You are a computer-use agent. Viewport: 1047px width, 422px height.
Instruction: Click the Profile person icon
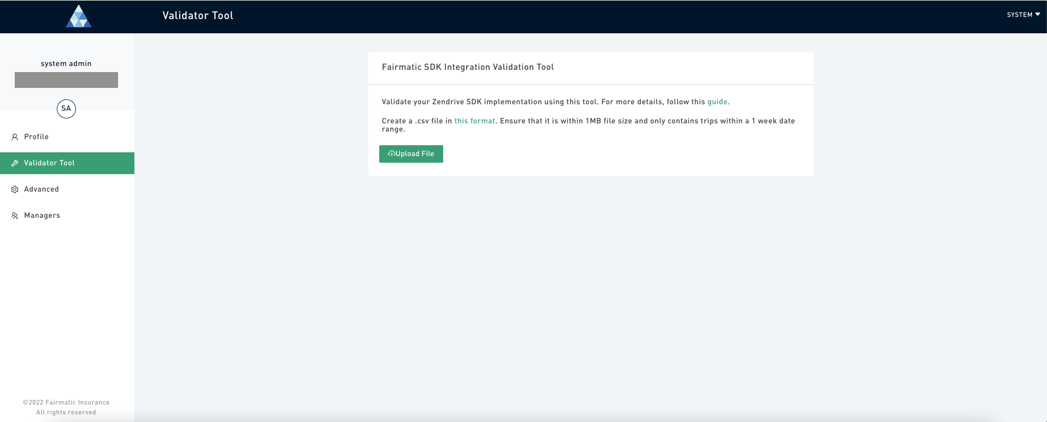point(15,137)
